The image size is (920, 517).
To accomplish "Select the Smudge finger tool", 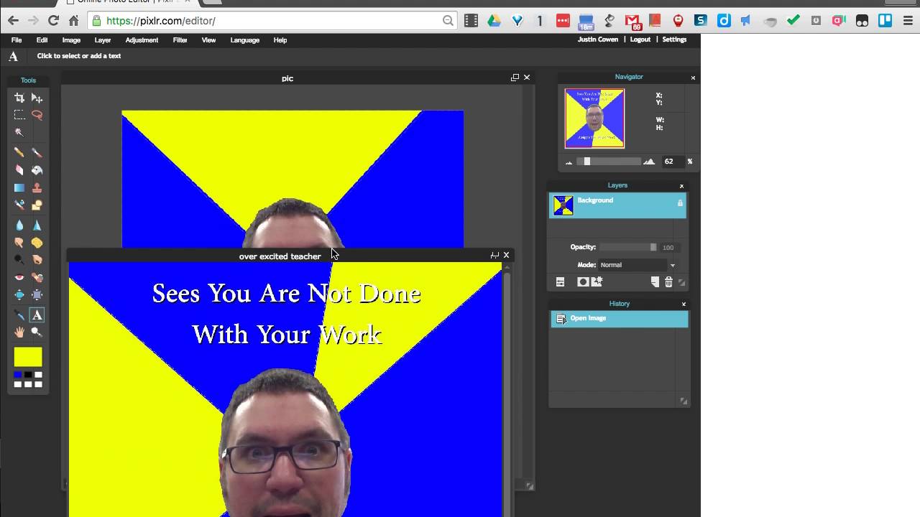I will coord(19,243).
